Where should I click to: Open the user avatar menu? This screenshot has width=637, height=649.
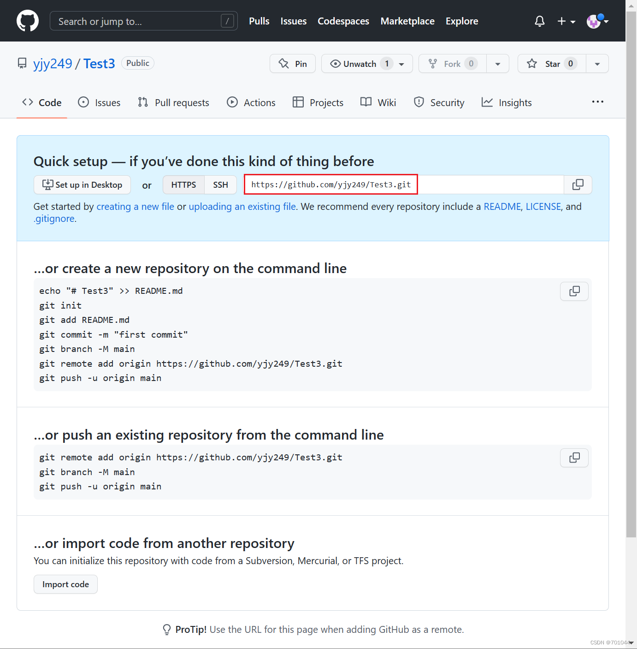point(597,21)
